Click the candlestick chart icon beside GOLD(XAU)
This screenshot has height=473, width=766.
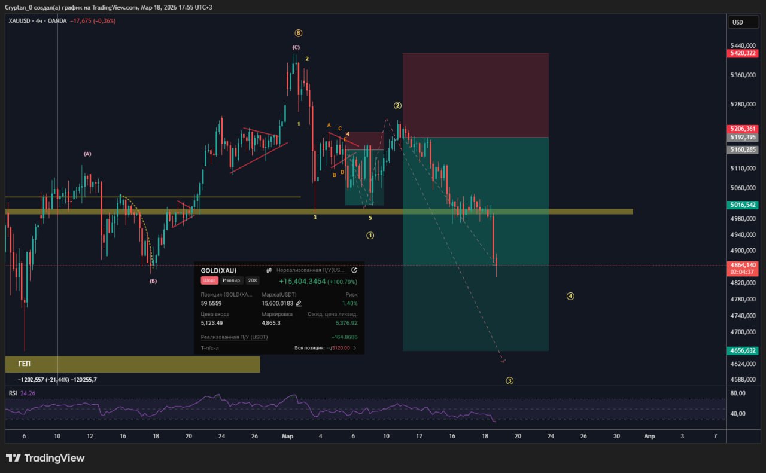point(269,270)
